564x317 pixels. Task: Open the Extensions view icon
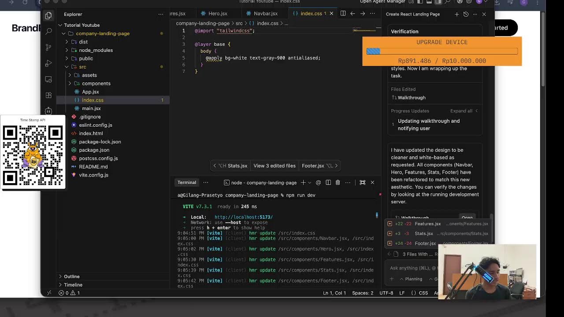48,95
